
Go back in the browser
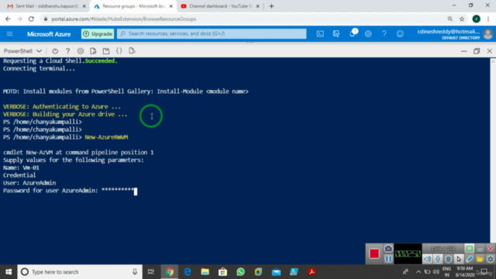pos(8,19)
